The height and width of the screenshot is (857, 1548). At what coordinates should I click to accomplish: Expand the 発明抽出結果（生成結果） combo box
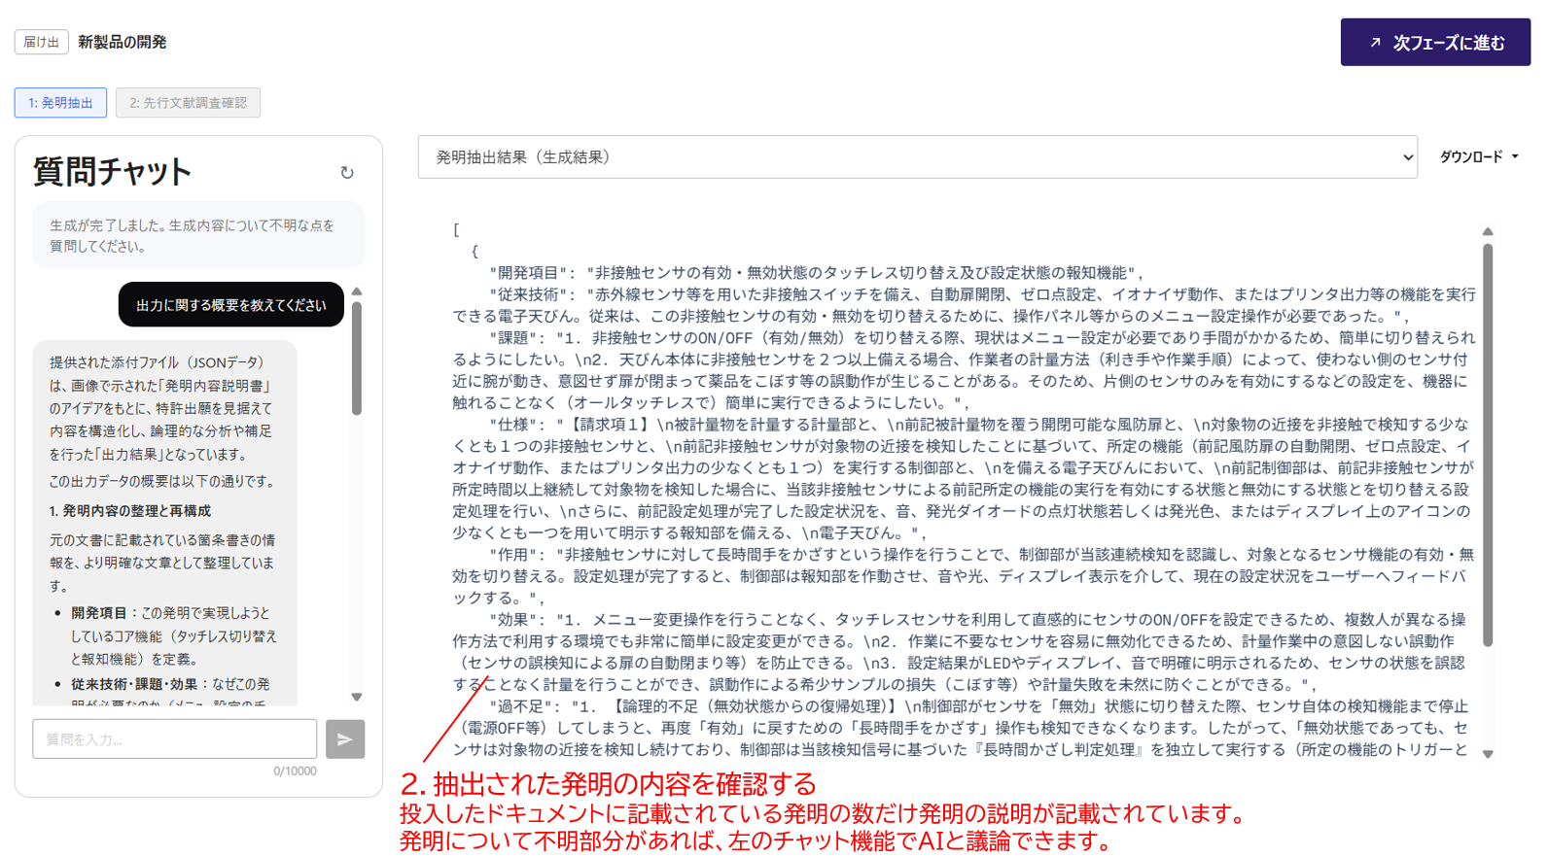coord(917,157)
